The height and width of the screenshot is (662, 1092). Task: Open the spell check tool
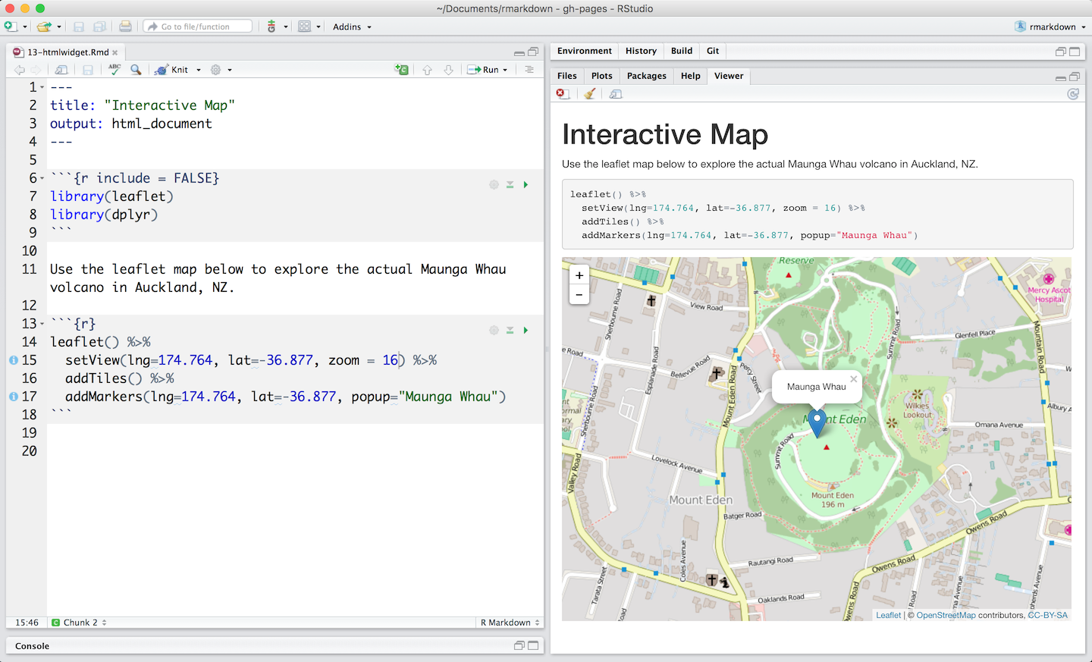115,69
